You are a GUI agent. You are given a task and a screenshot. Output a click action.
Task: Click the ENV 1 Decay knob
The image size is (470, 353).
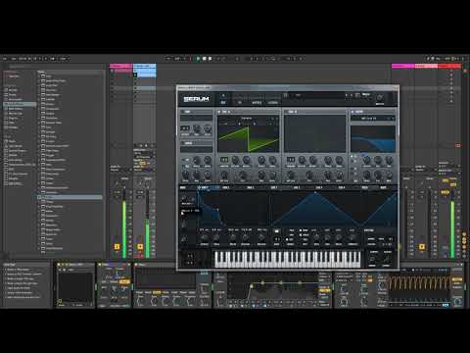233,238
